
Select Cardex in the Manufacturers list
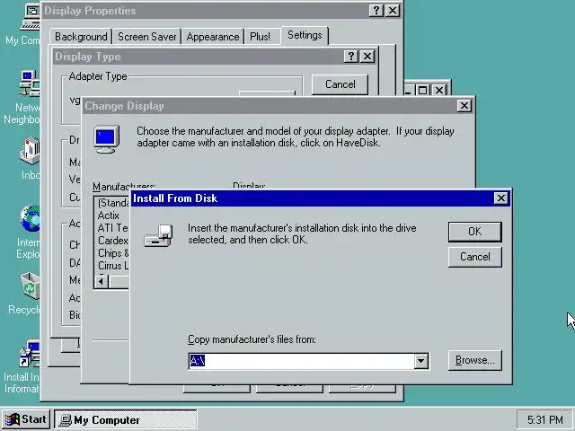pyautogui.click(x=112, y=241)
